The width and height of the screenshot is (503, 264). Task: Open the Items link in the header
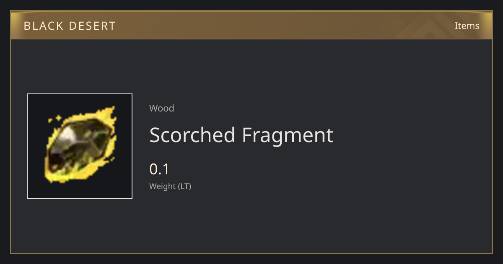tap(467, 26)
